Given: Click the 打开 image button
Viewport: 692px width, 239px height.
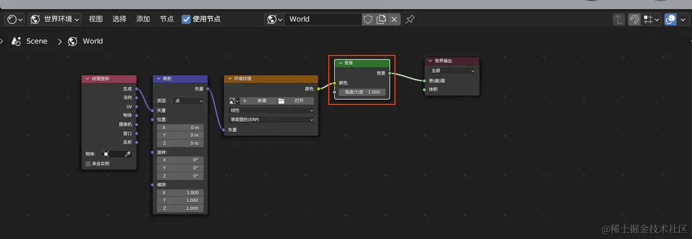Looking at the screenshot, I should [x=295, y=101].
